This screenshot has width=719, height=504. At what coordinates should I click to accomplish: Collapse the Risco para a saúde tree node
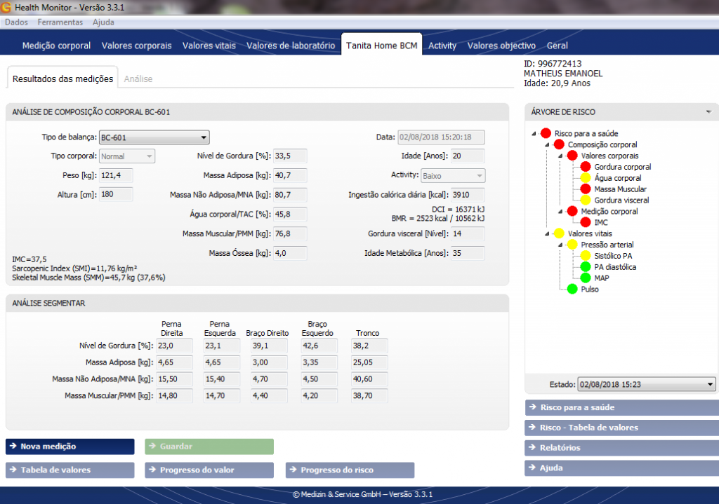point(535,133)
